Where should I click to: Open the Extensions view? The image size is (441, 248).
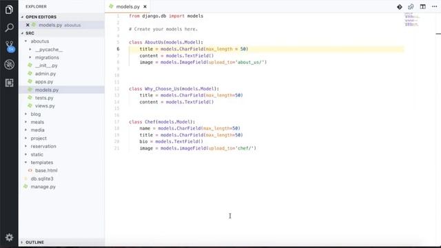pos(9,83)
